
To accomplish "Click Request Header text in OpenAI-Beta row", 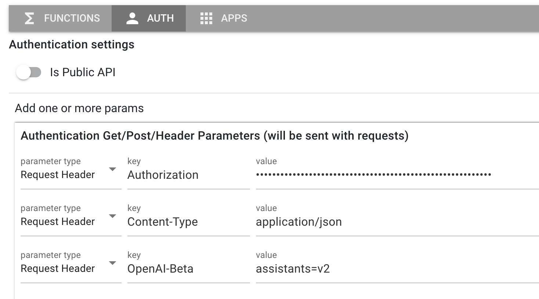I will click(x=58, y=269).
